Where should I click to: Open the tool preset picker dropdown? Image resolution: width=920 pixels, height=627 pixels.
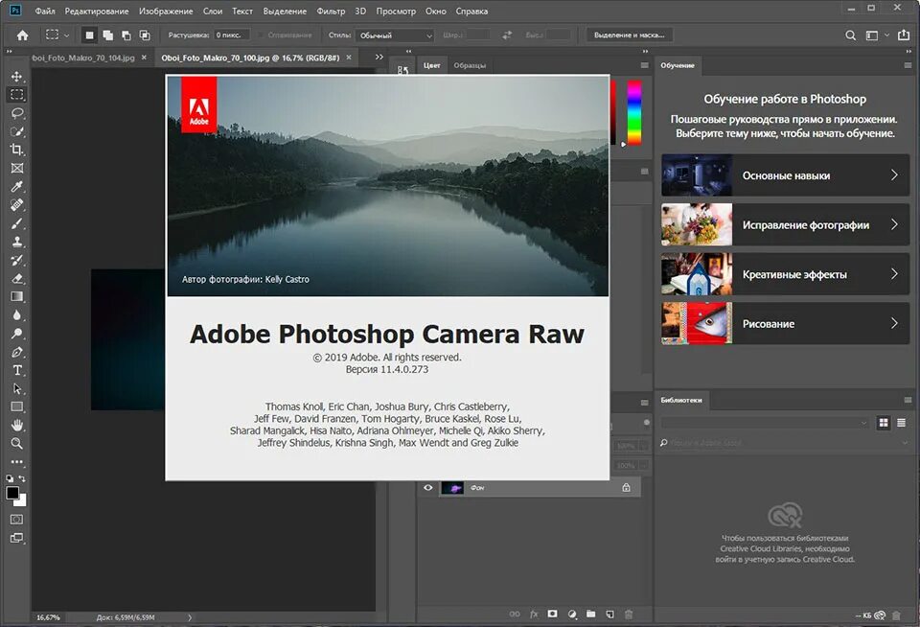pyautogui.click(x=57, y=35)
